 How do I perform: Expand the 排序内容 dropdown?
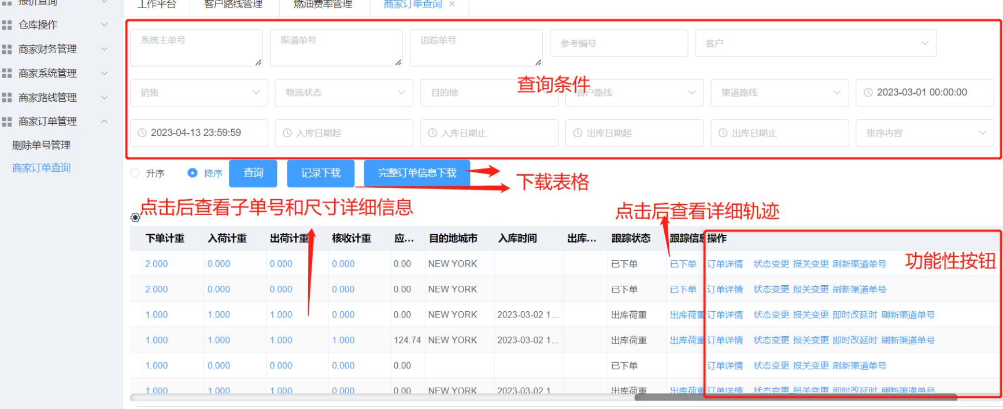point(924,133)
